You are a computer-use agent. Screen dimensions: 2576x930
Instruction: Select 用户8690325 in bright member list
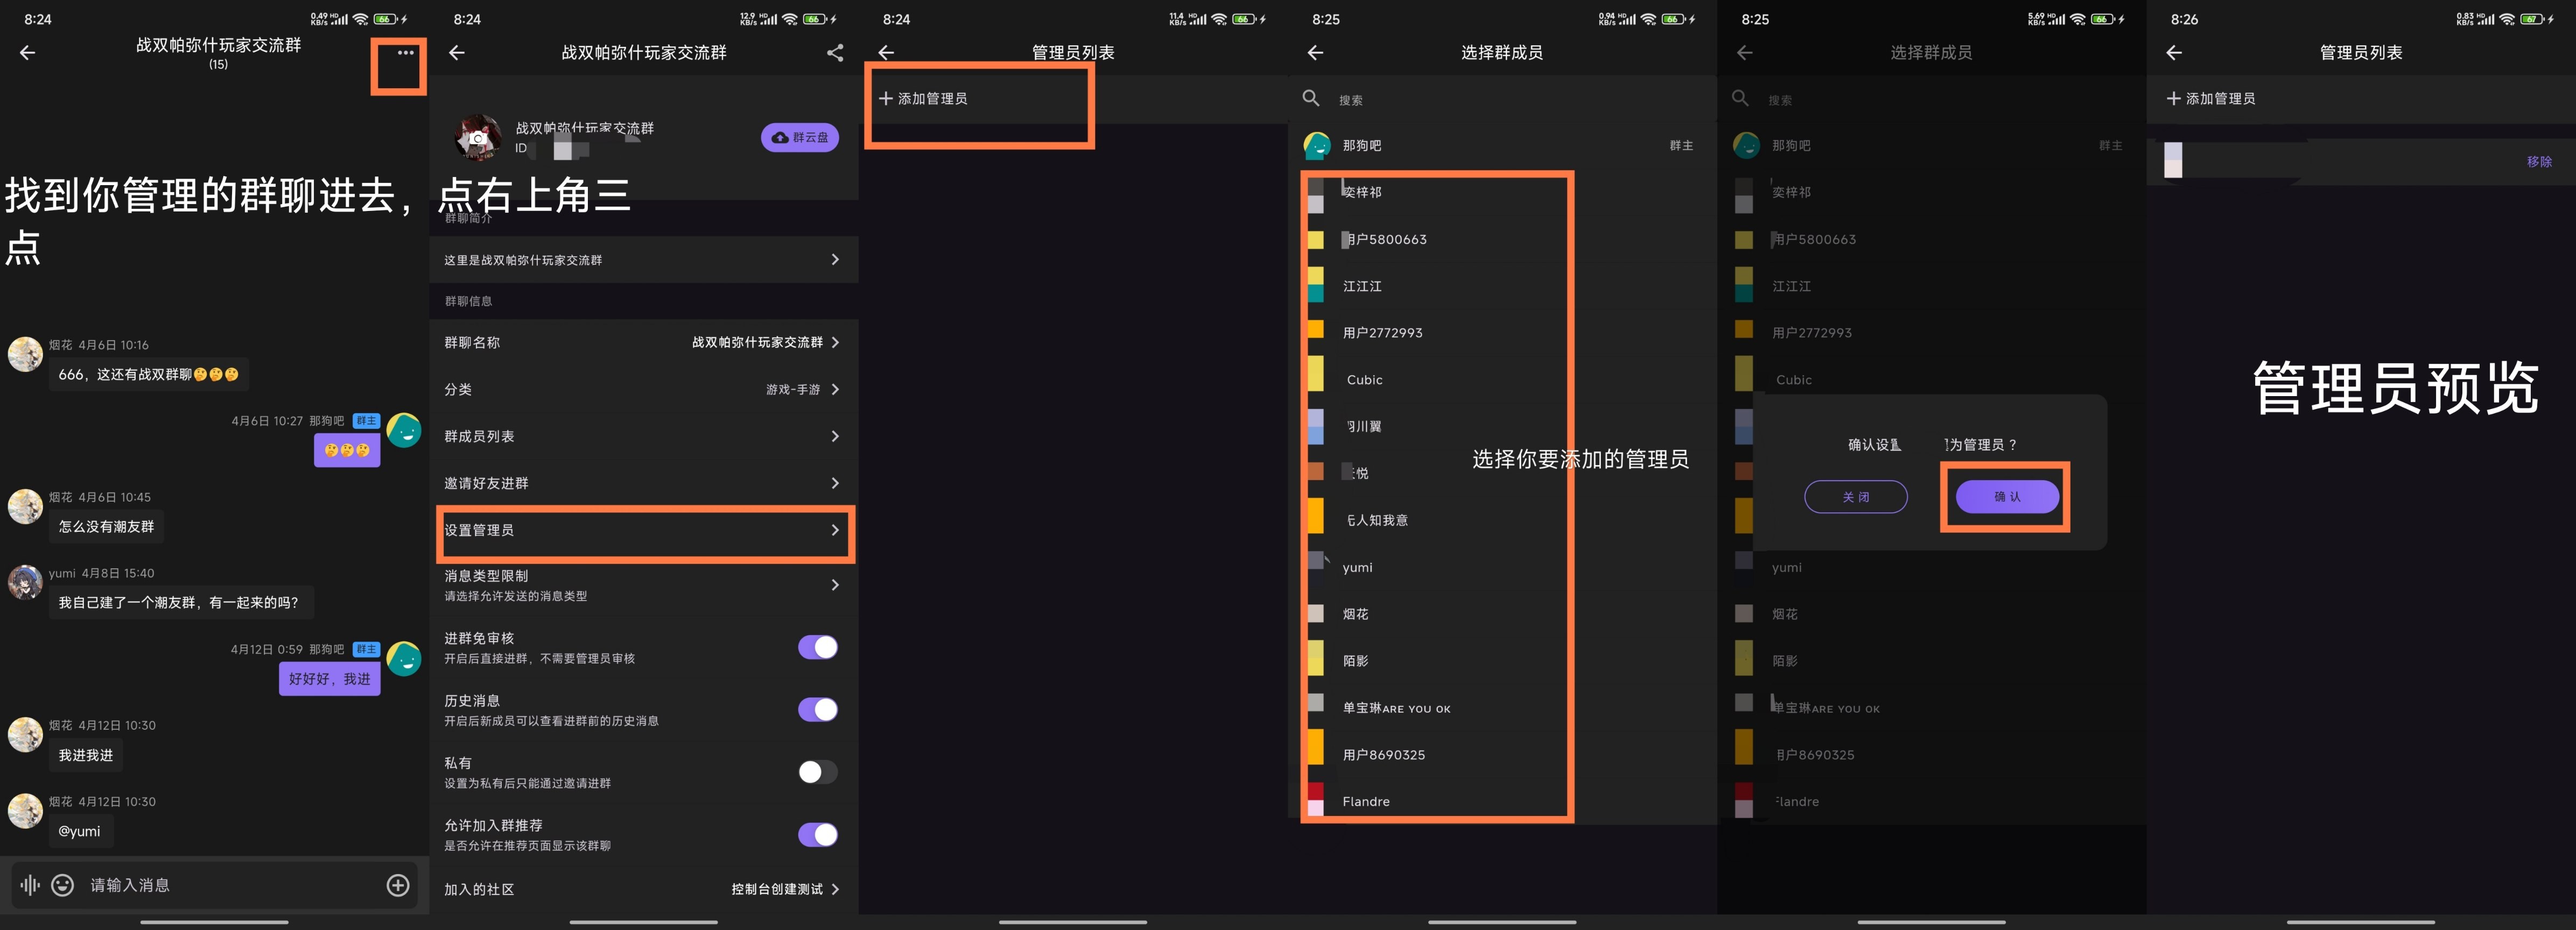pyautogui.click(x=1502, y=755)
